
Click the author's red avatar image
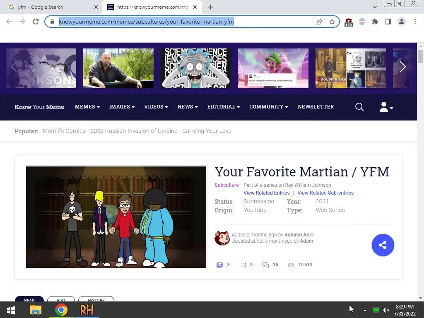222,238
